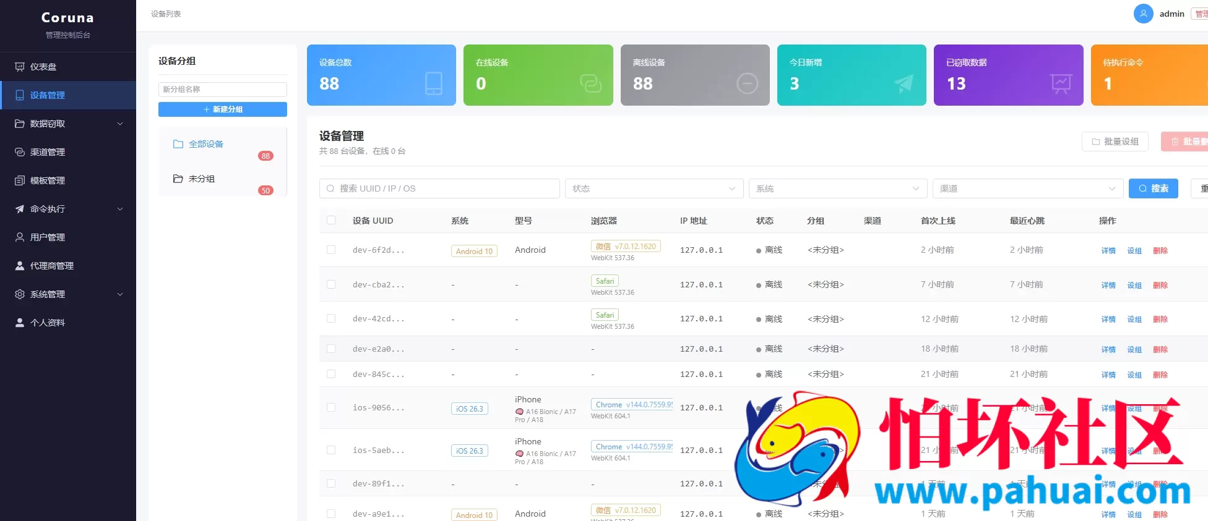The image size is (1208, 521).
Task: Open the 仪表盘 dashboard menu item
Action: 68,67
